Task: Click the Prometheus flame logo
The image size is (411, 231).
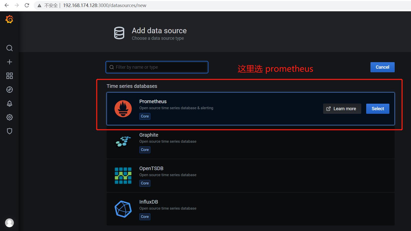Action: click(x=123, y=109)
